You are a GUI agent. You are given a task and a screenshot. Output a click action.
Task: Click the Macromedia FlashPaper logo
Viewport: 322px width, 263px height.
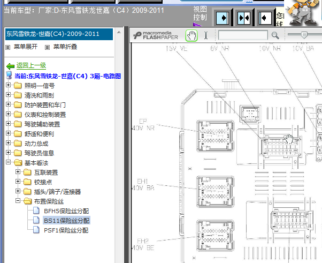point(156,35)
